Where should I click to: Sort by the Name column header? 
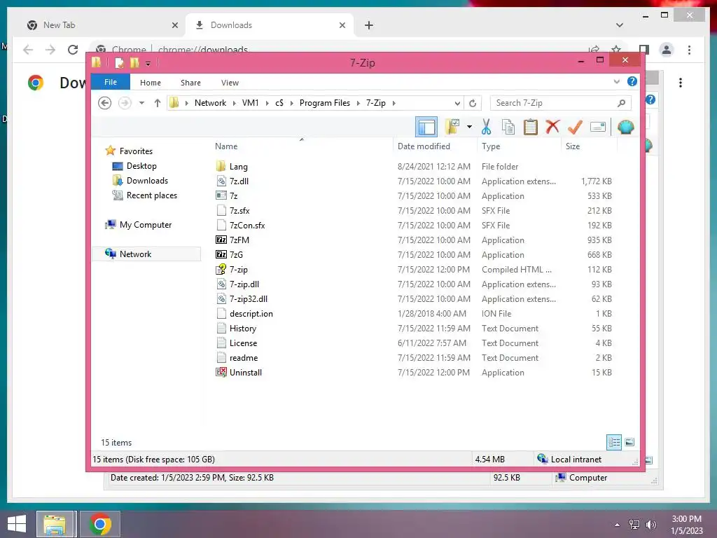pyautogui.click(x=226, y=146)
